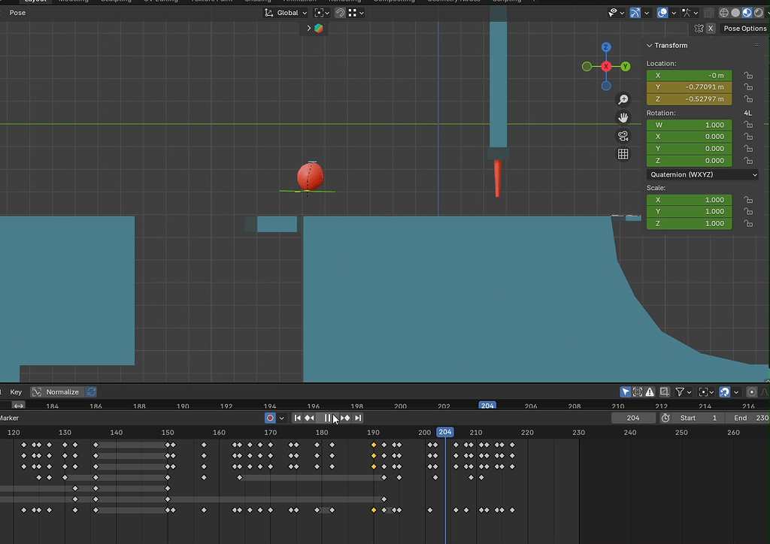Open the Marker menu in timeline
The width and height of the screenshot is (770, 544).
pyautogui.click(x=9, y=418)
